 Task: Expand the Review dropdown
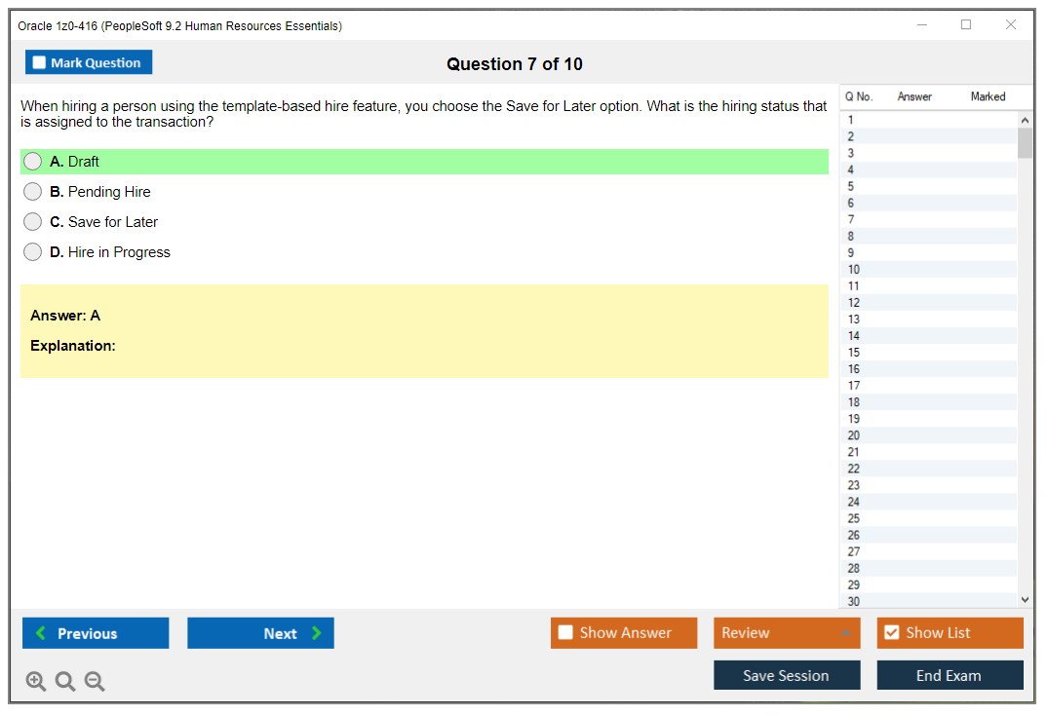pos(847,632)
